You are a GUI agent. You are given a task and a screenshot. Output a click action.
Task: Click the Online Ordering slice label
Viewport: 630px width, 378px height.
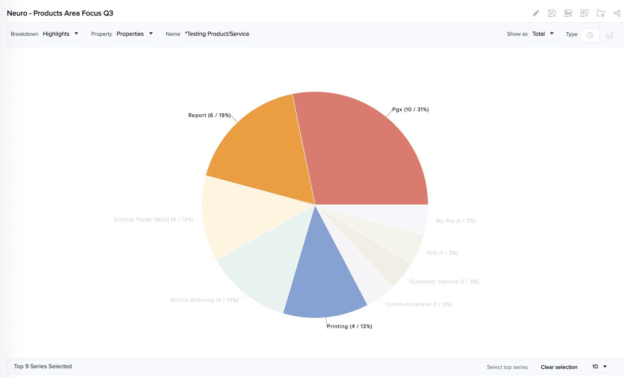tap(204, 300)
